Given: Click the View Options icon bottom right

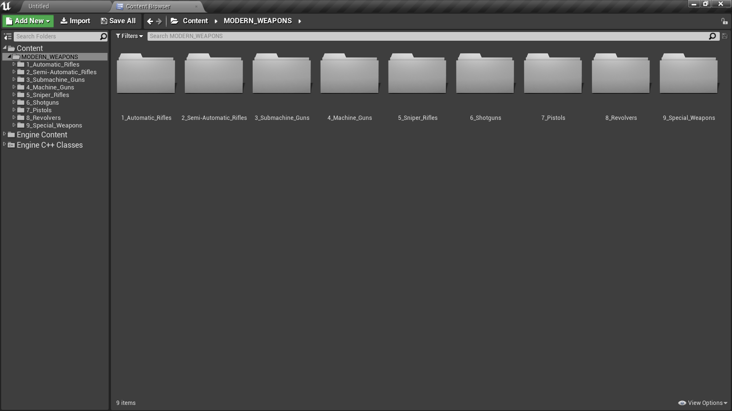Looking at the screenshot, I should coord(683,403).
